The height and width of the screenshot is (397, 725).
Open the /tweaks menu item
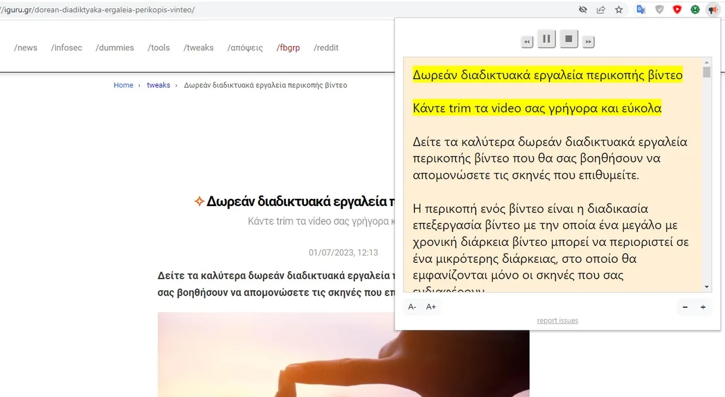tap(199, 48)
